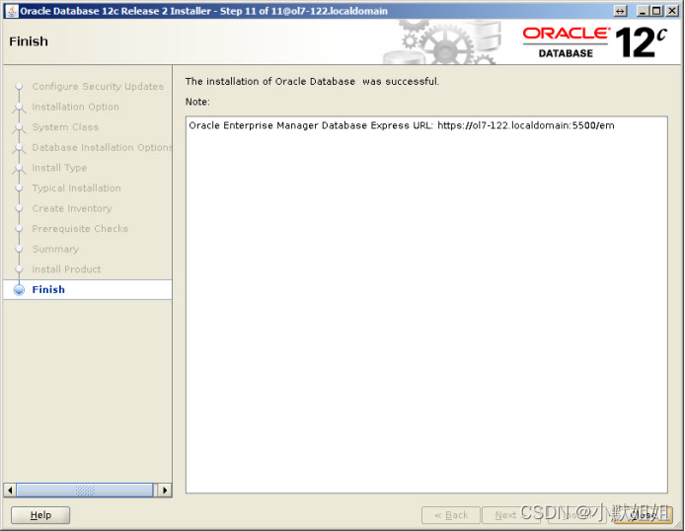Select the Install Product step
The height and width of the screenshot is (531, 685).
pyautogui.click(x=66, y=269)
